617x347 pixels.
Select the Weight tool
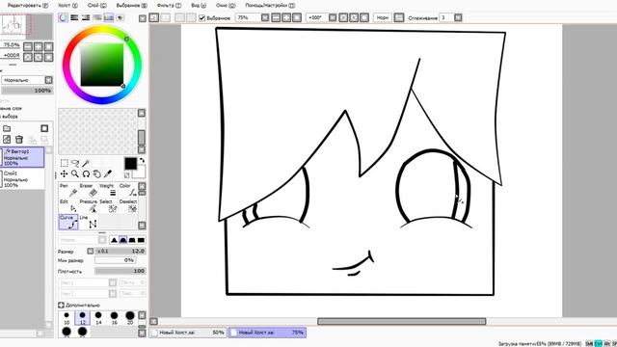click(x=107, y=190)
